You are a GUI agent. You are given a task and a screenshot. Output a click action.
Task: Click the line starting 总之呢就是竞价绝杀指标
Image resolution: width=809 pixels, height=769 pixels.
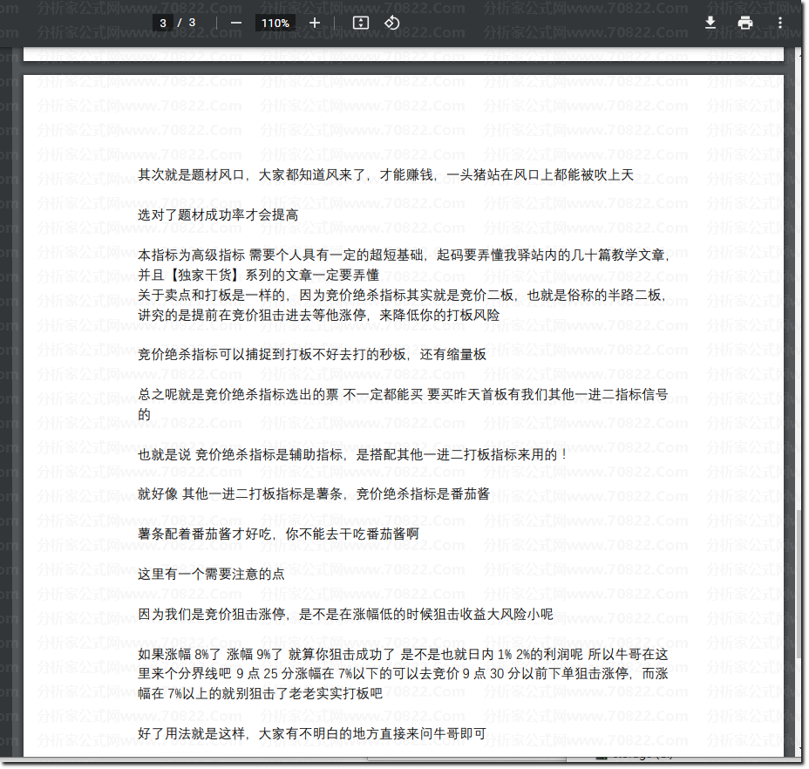[x=403, y=395]
